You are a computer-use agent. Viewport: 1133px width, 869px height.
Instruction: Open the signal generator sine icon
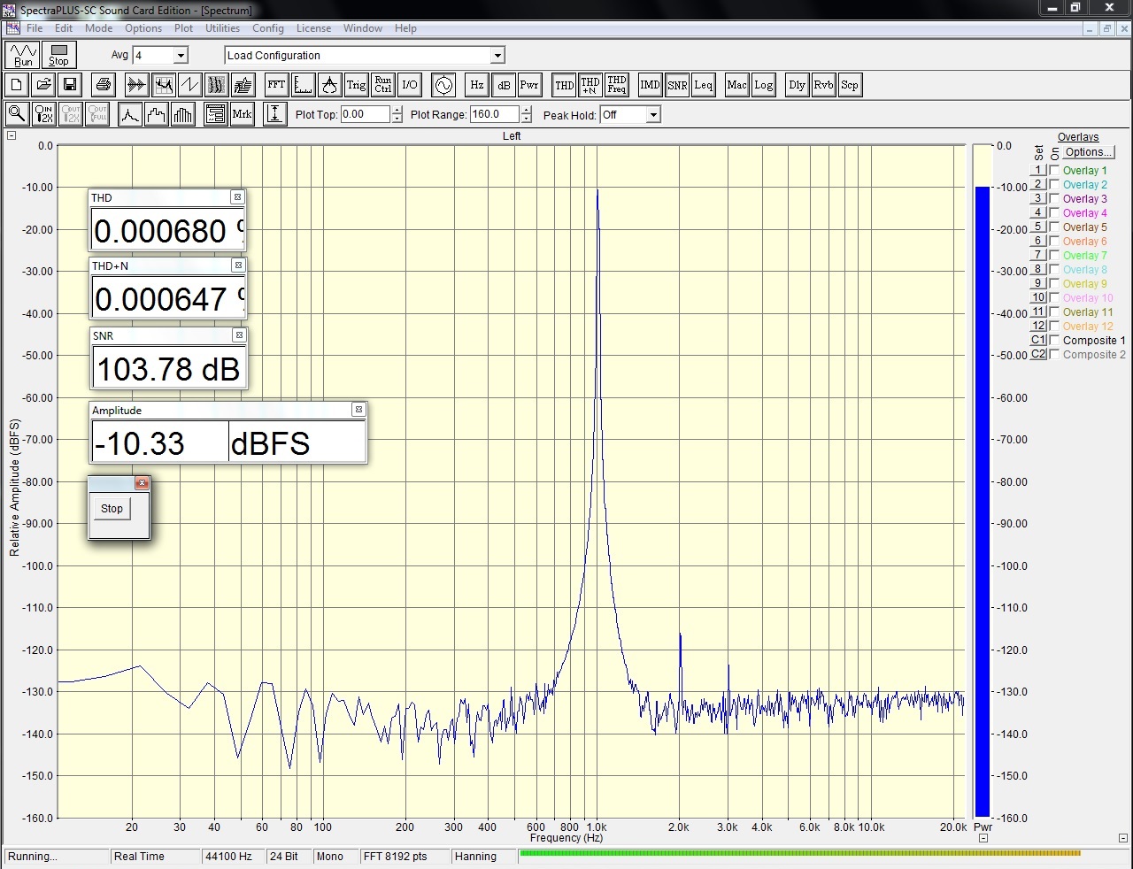(443, 85)
